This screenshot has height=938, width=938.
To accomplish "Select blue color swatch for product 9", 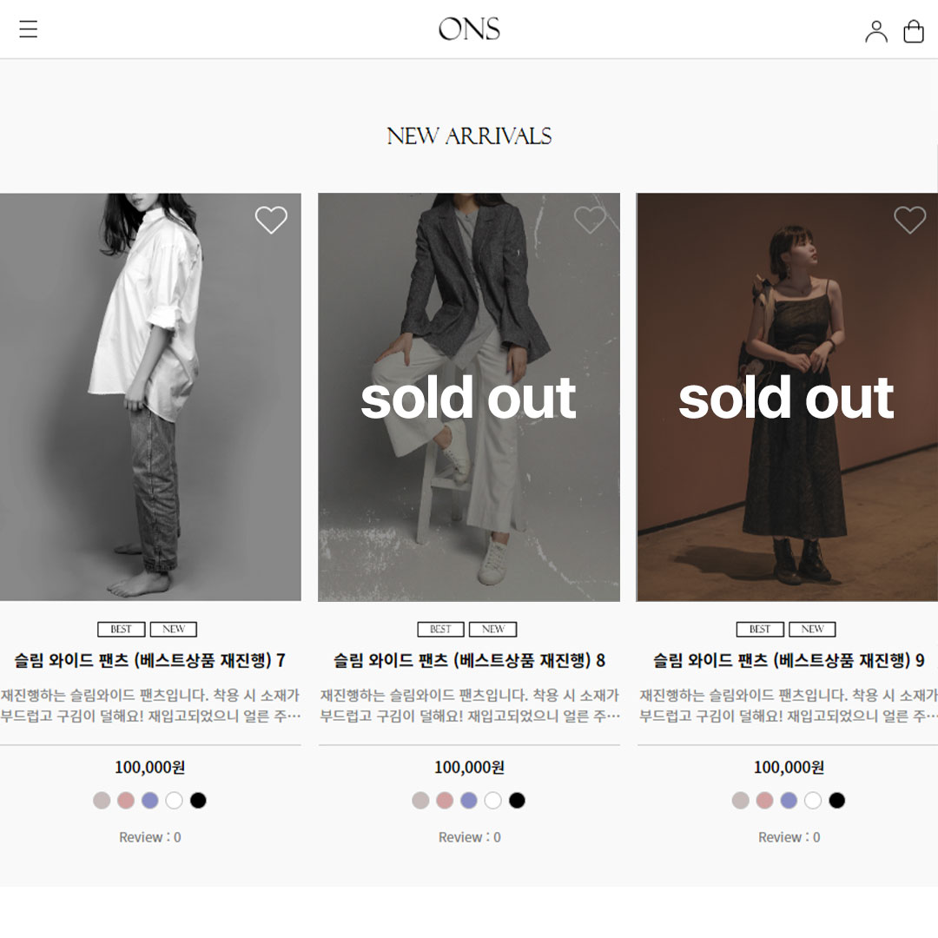I will (x=789, y=800).
